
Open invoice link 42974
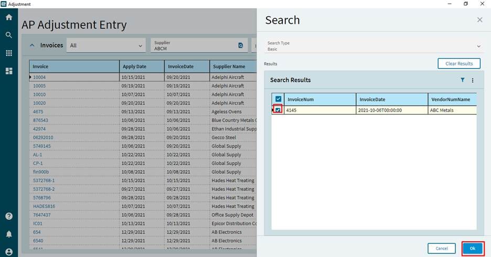pyautogui.click(x=39, y=129)
